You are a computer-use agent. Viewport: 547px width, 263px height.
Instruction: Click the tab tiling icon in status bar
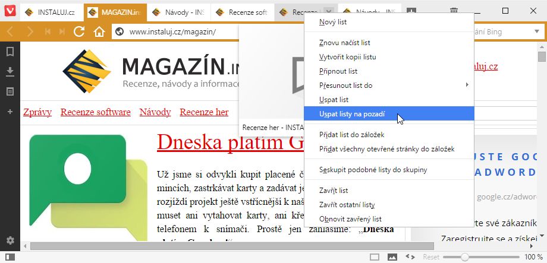(x=375, y=257)
